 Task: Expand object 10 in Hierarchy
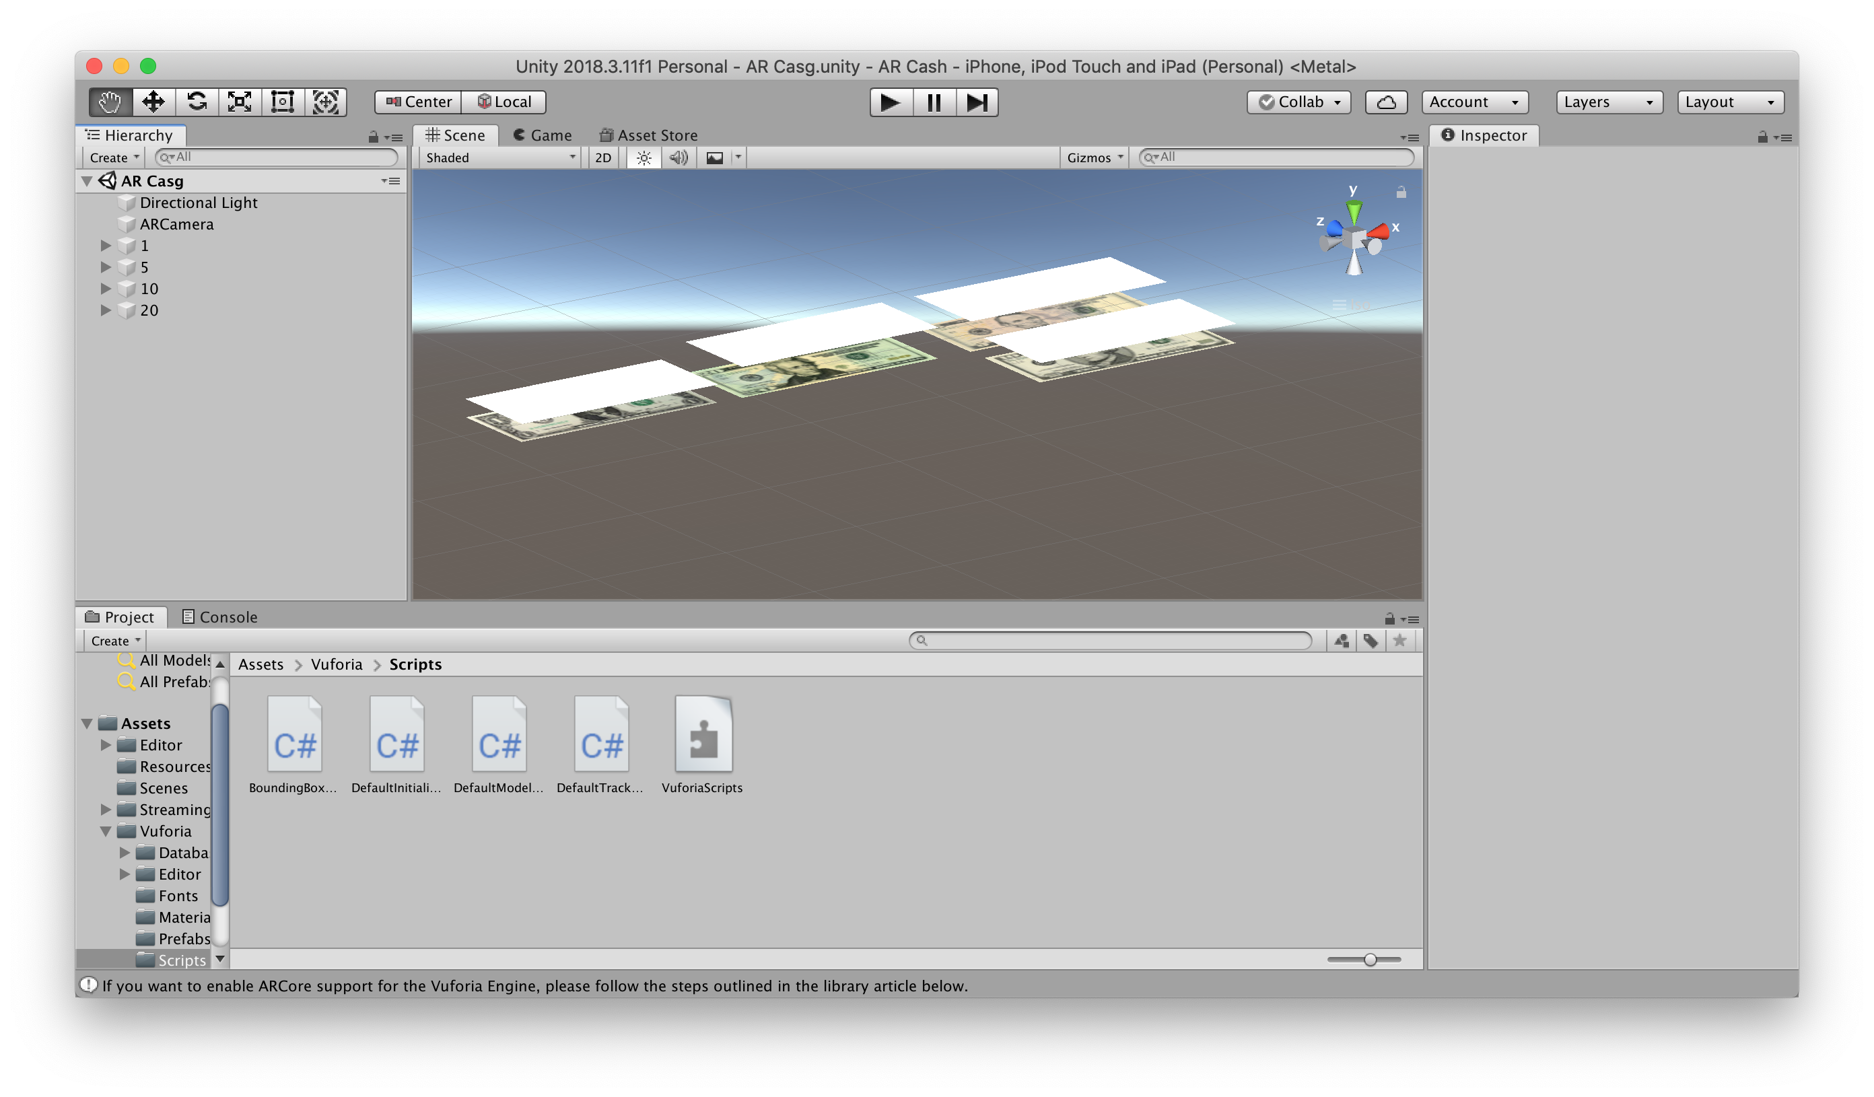106,289
